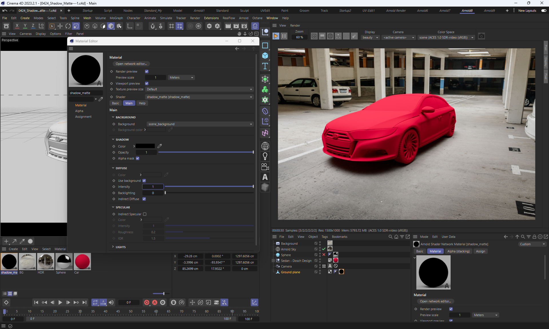Open the MoGraph menu
Screen dimensions: 549x329
click(116, 18)
